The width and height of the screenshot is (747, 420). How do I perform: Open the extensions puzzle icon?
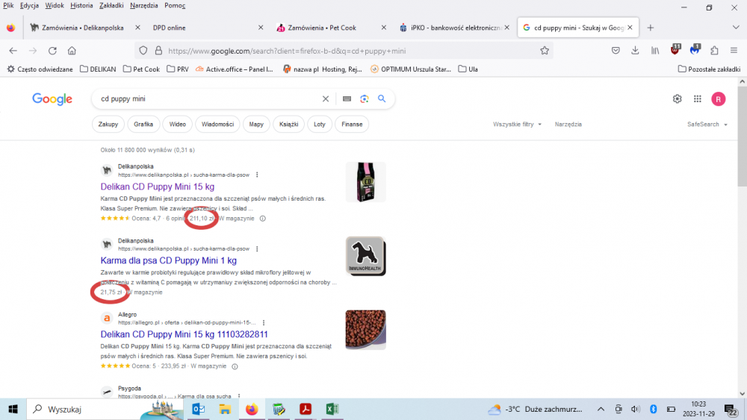[x=714, y=51]
